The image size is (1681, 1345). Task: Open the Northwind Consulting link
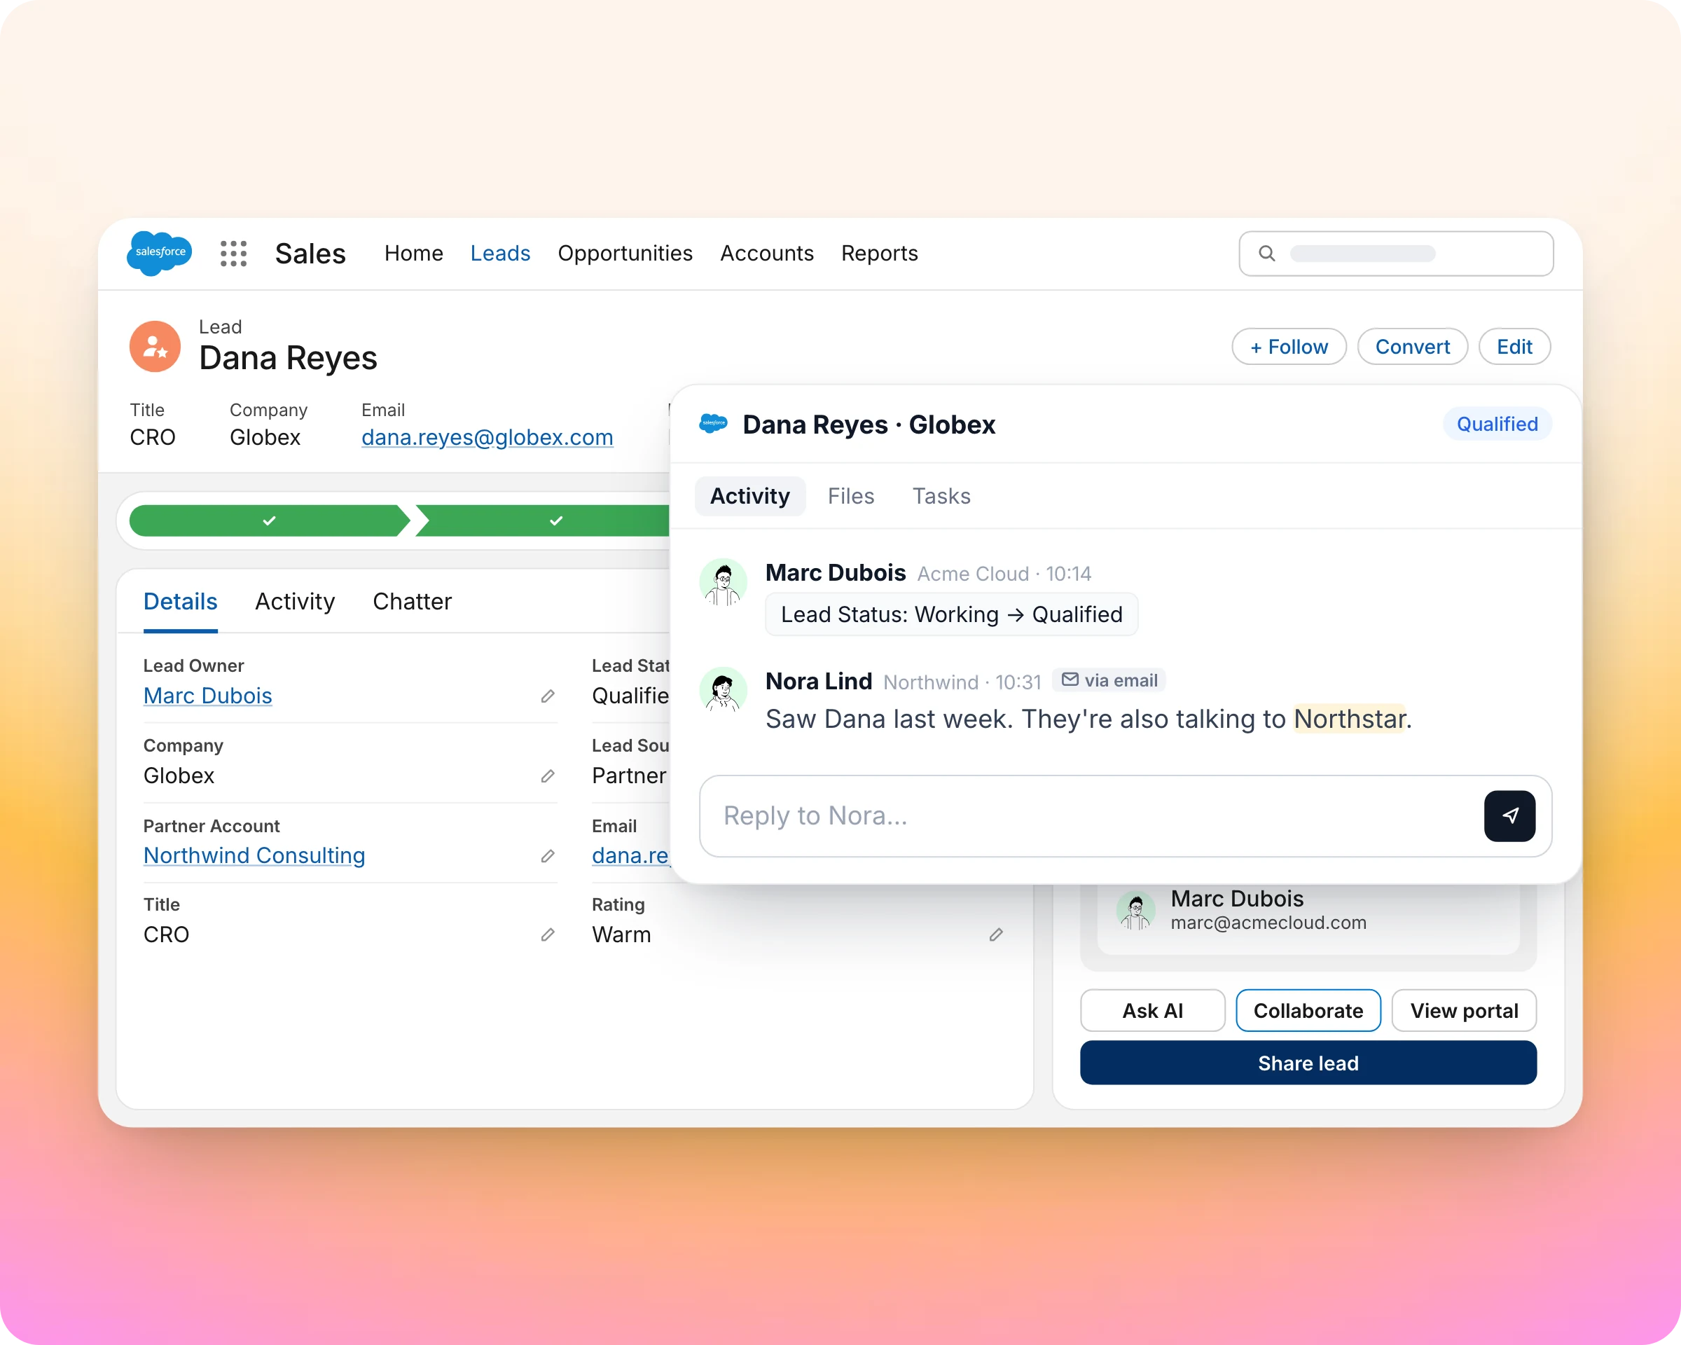pyautogui.click(x=254, y=855)
